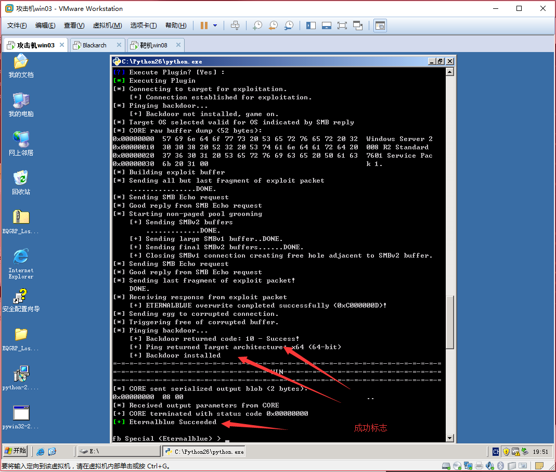Switch to the E:\ taskbar window
Image resolution: width=556 pixels, height=472 pixels.
pyautogui.click(x=119, y=451)
